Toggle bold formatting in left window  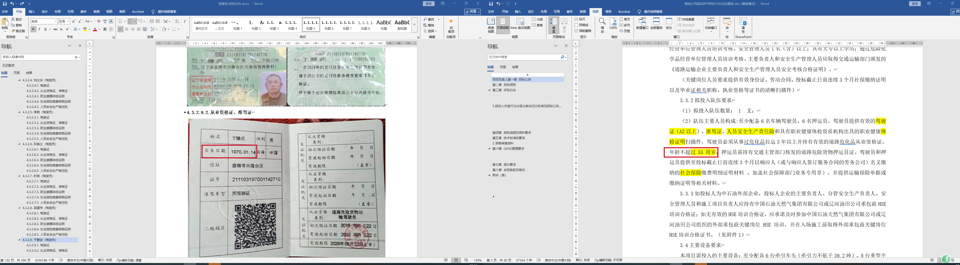click(33, 29)
